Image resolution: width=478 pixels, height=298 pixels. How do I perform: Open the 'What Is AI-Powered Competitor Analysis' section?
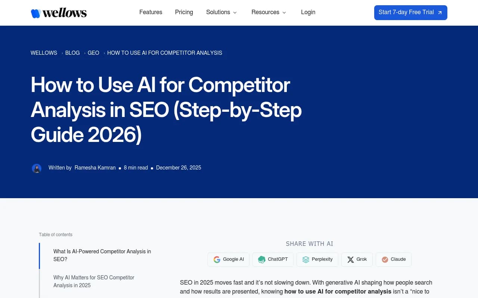(102, 255)
